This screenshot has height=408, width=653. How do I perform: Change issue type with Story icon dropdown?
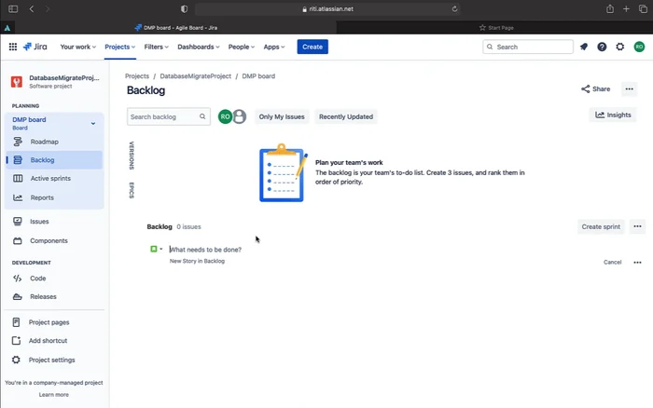tap(156, 249)
